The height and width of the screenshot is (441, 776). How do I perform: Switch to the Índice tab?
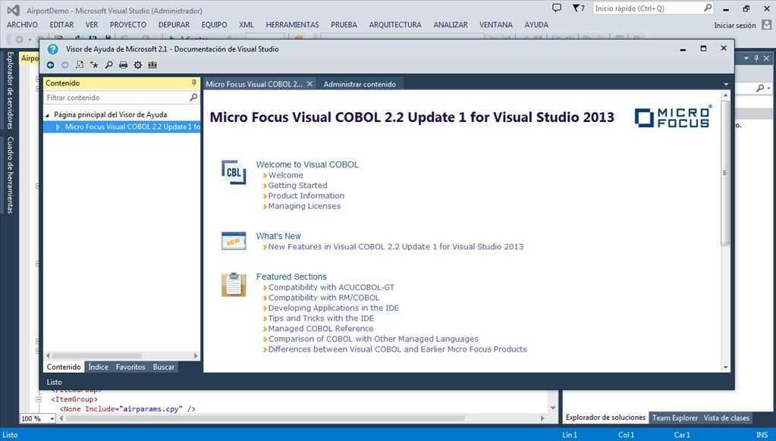click(98, 367)
